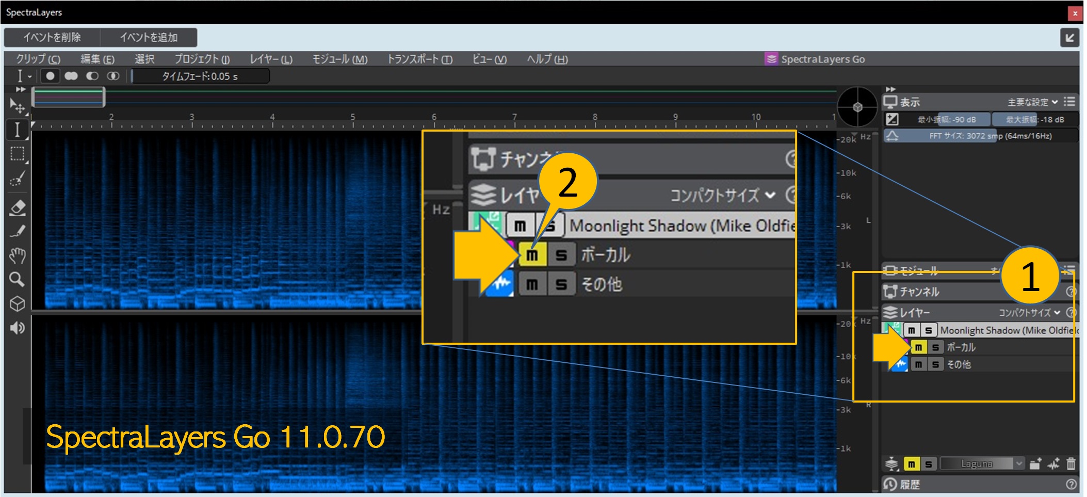Click the History panel clock icon

click(x=890, y=484)
